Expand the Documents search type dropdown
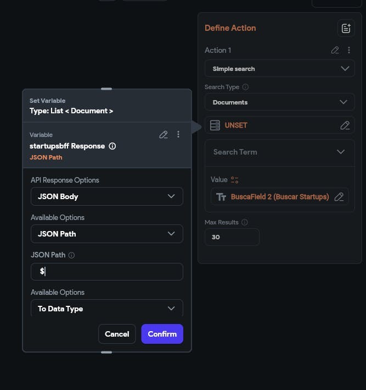This screenshot has height=390, width=366. [280, 102]
